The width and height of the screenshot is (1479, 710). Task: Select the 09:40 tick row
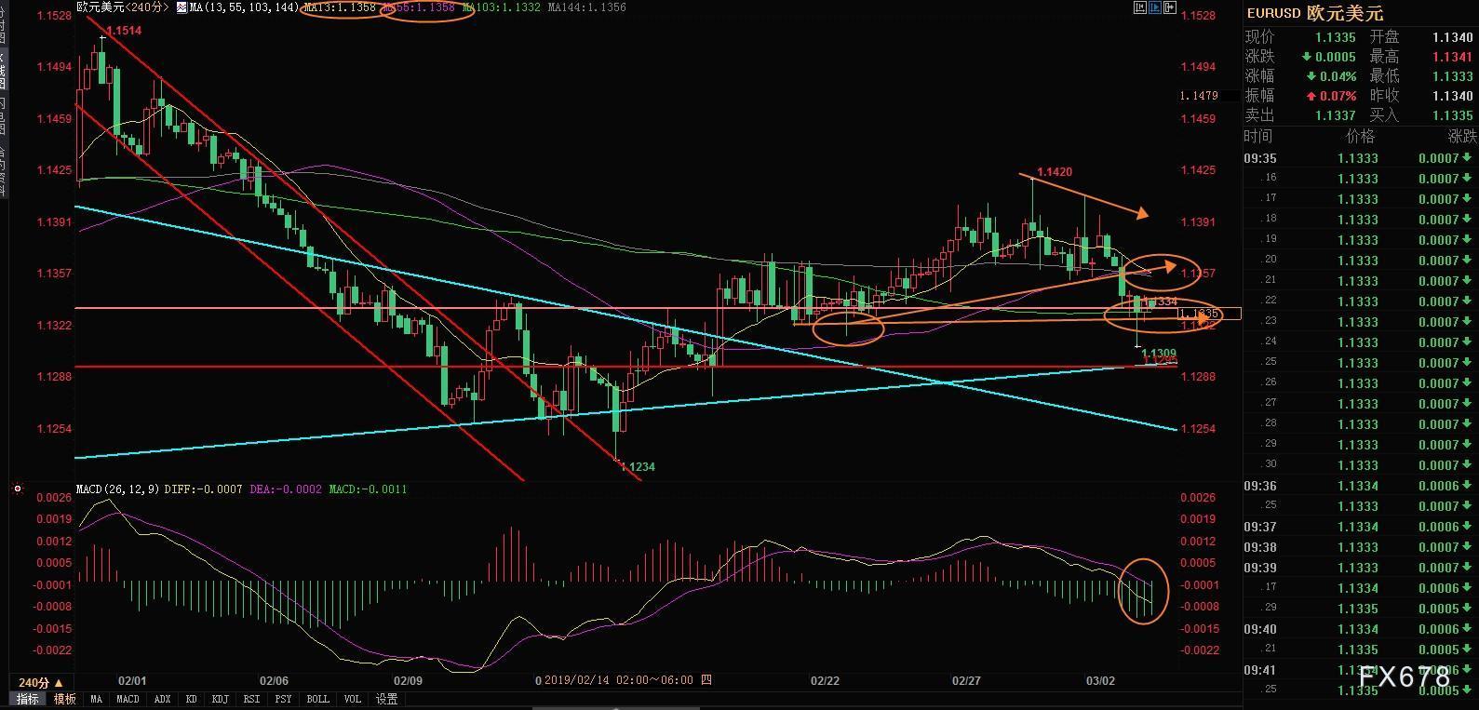coord(1361,629)
